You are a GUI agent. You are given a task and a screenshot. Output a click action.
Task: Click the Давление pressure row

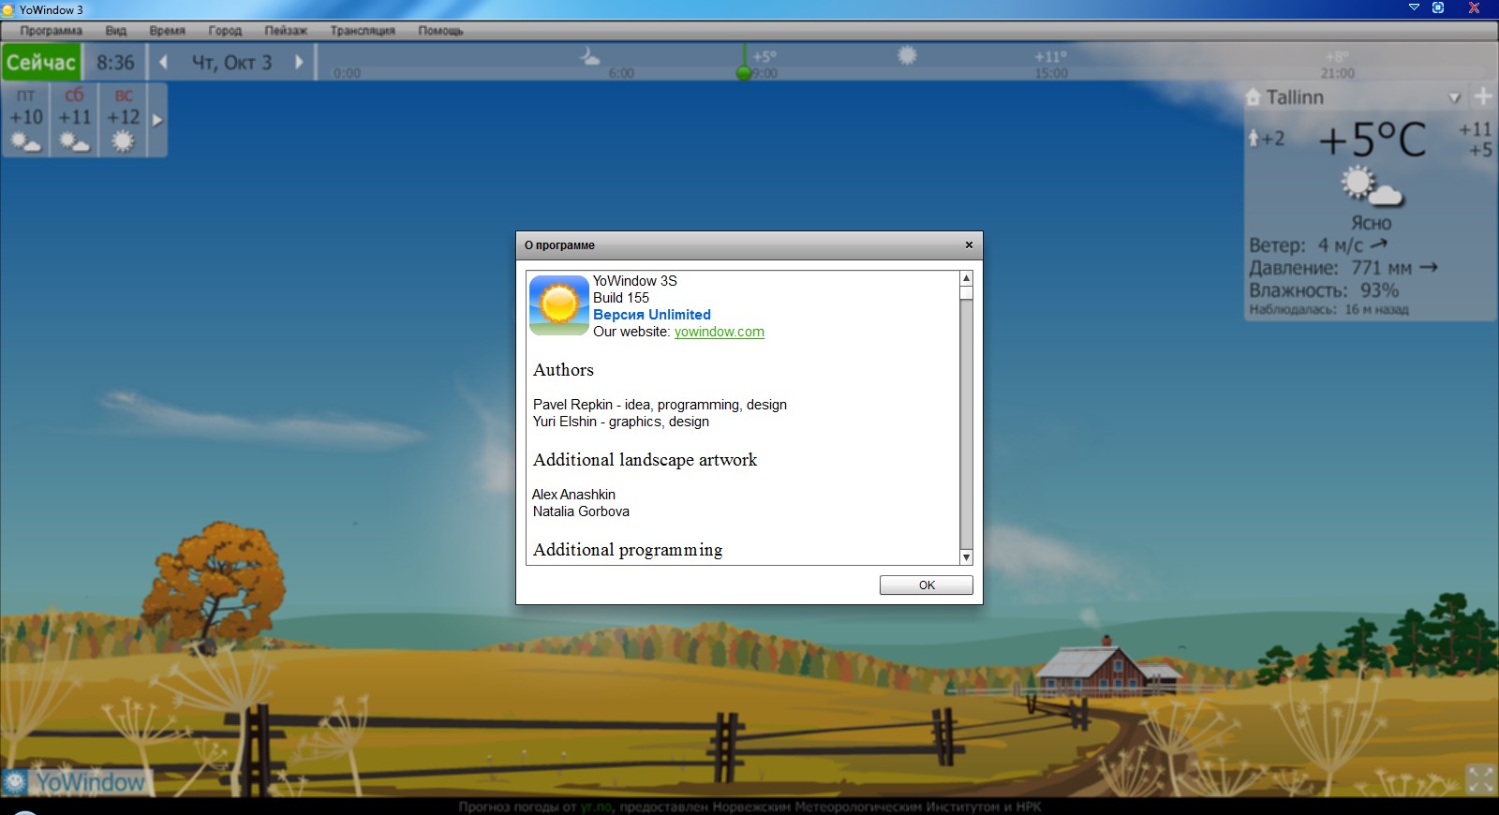pyautogui.click(x=1343, y=268)
